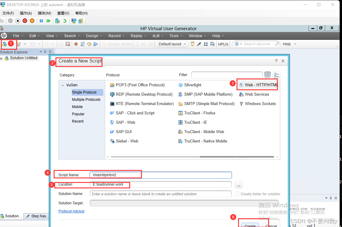Click the protocol list scroll-left arrow
This screenshot has width=342, height=227.
point(108,157)
